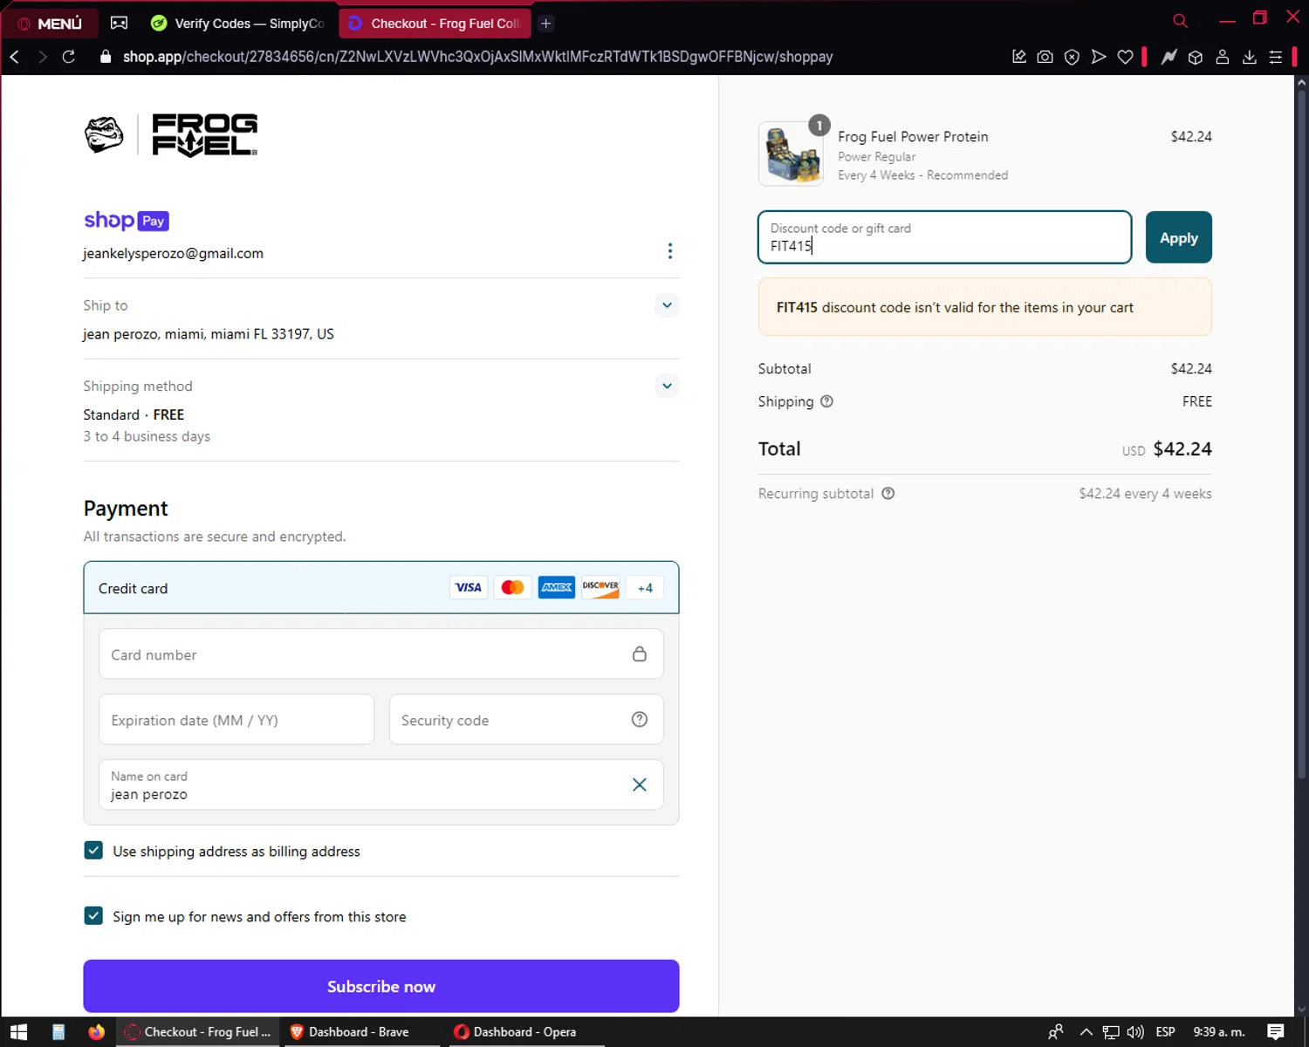Click the lightning bolt toolbar icon
This screenshot has height=1047, width=1309.
point(1169,57)
